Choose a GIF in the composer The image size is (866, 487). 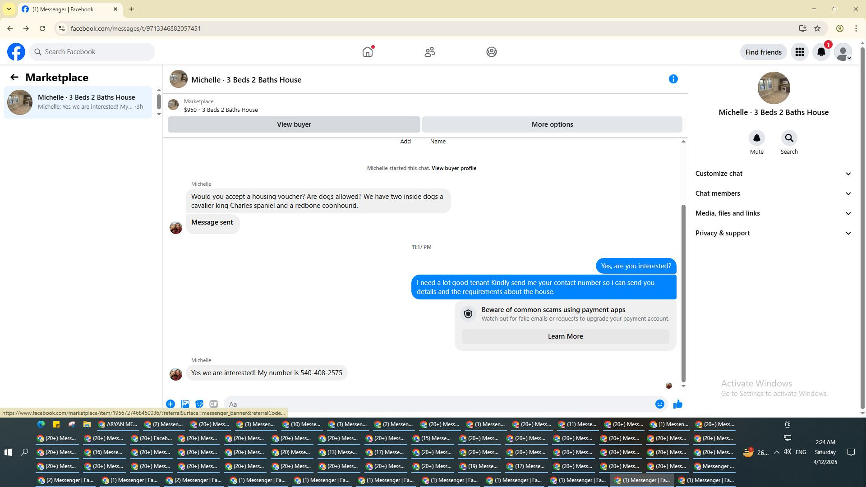214,404
